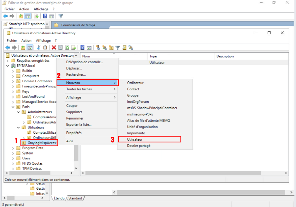Switch to the Standard tab
Image resolution: width=296 pixels, height=207 pixels.
pyautogui.click(x=75, y=198)
